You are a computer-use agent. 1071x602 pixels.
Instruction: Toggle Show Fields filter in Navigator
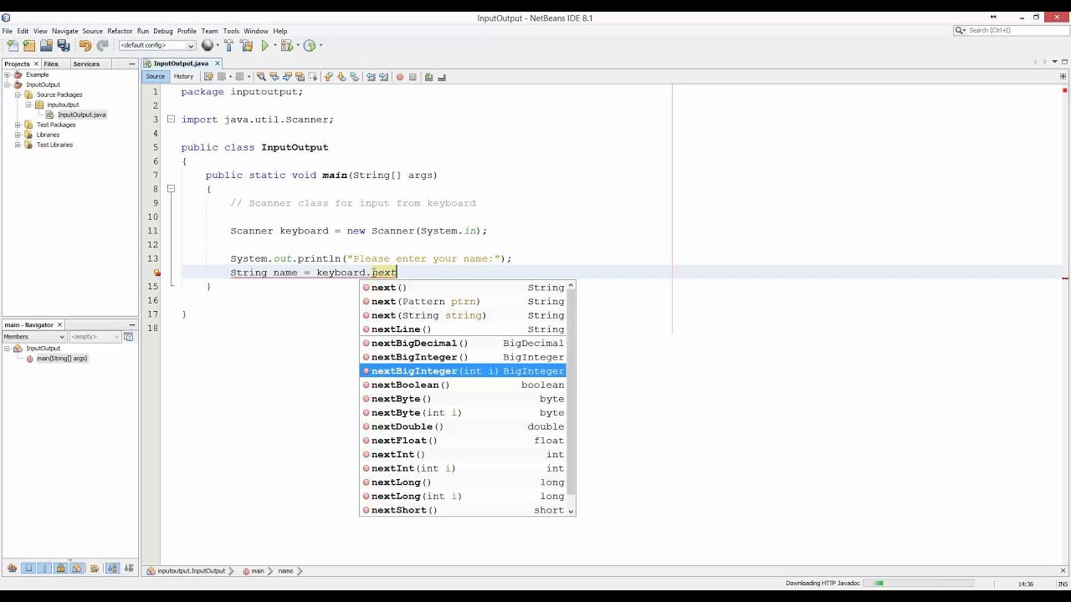pos(28,569)
